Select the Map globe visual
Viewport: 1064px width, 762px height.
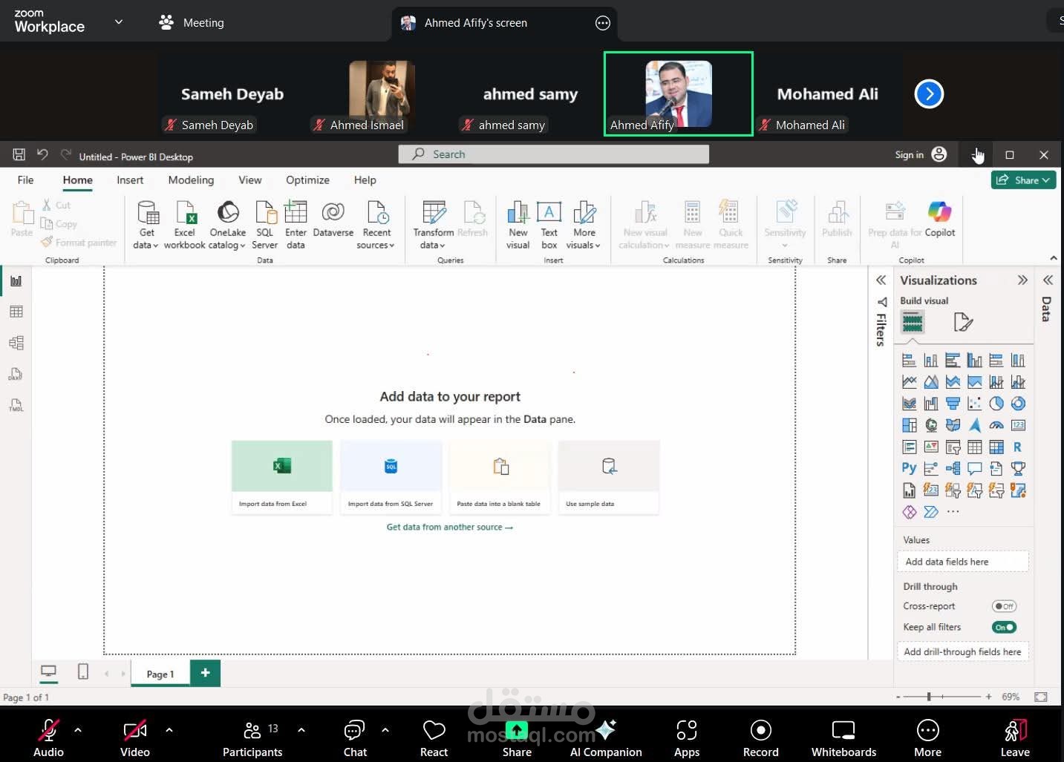pos(931,425)
